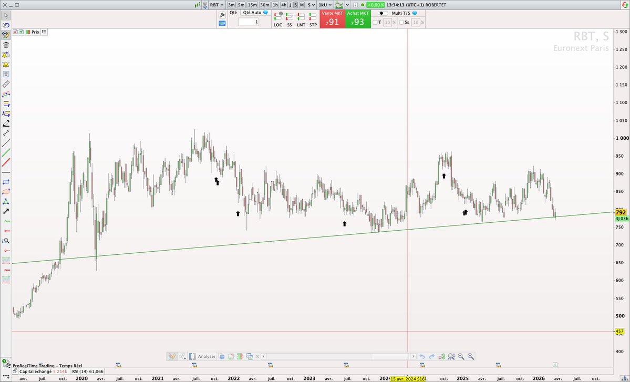Screen dimensions: 630x382
Task: Open the S timeframe dropdown
Action: coord(312,5)
